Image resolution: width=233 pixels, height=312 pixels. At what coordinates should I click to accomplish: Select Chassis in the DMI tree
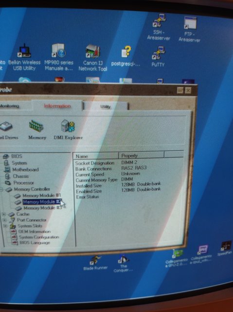click(21, 176)
